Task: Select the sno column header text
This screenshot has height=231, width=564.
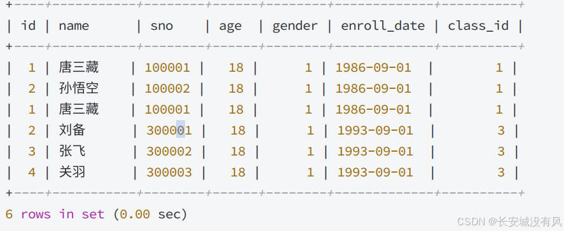Action: point(162,26)
